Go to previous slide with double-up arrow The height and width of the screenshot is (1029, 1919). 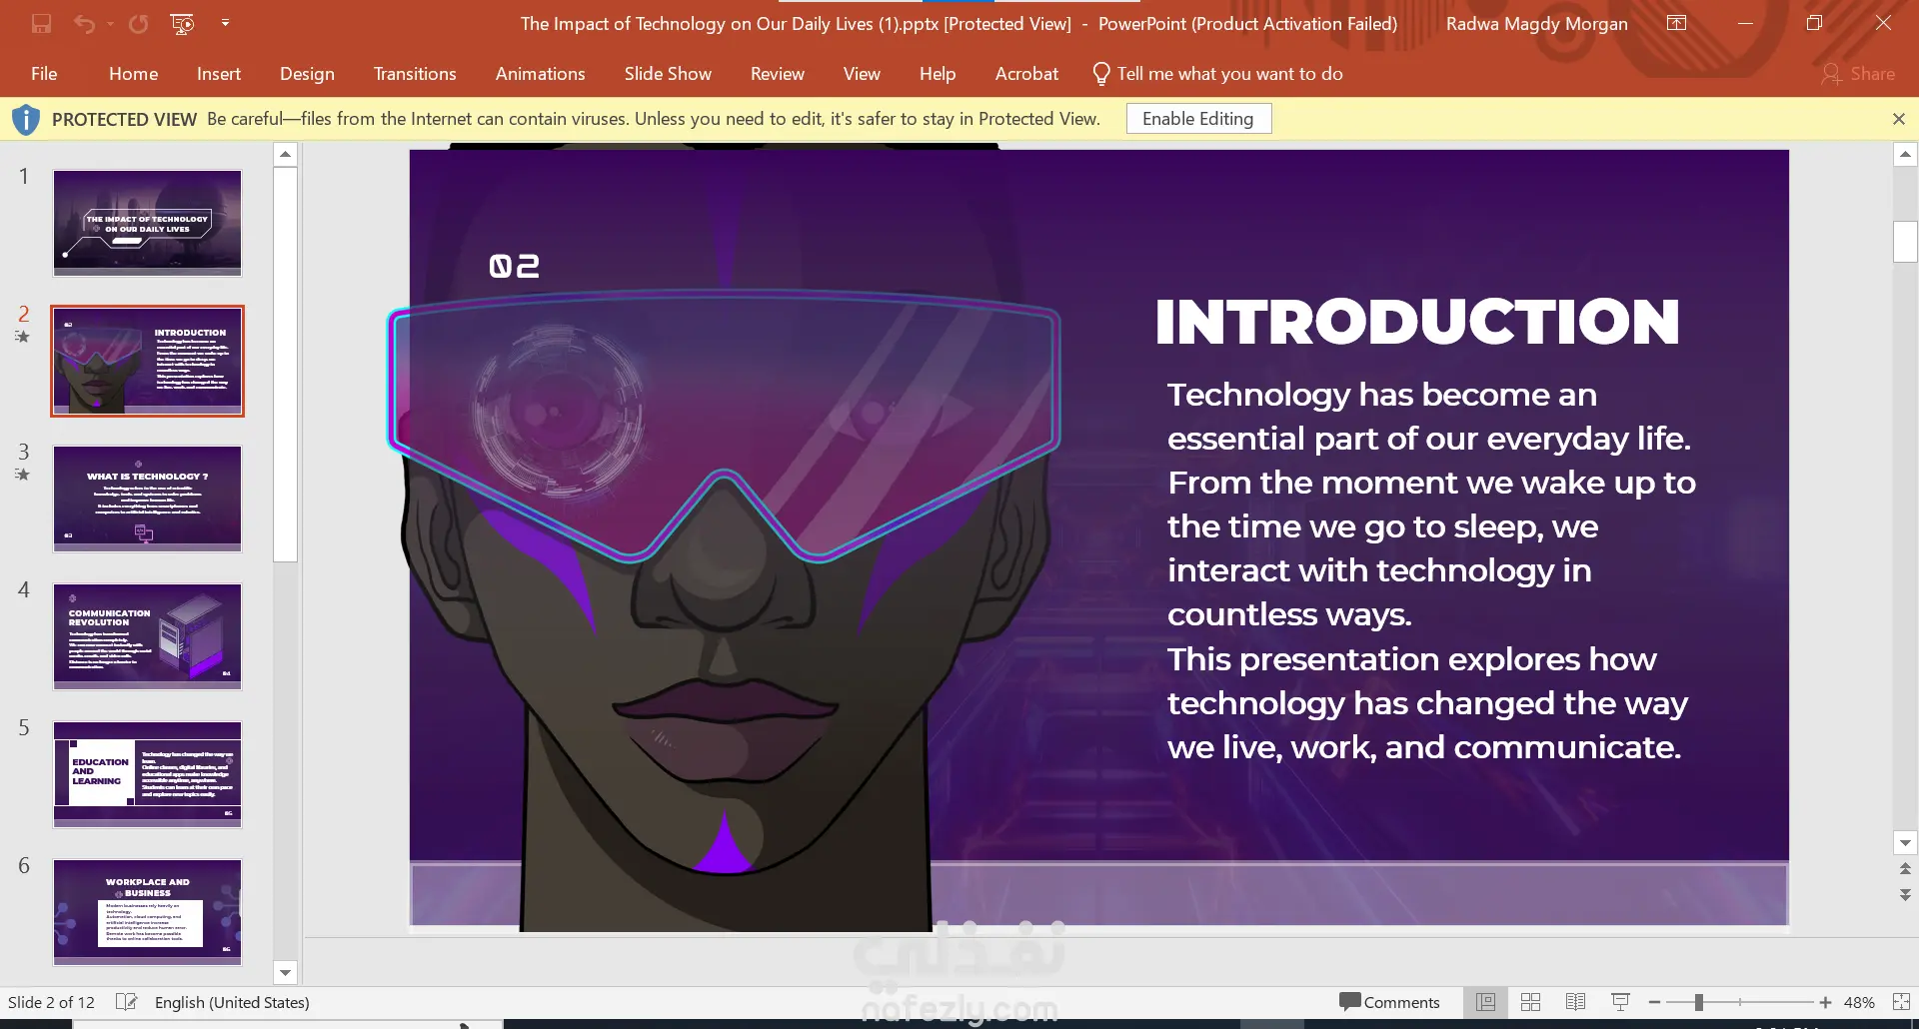1905,869
